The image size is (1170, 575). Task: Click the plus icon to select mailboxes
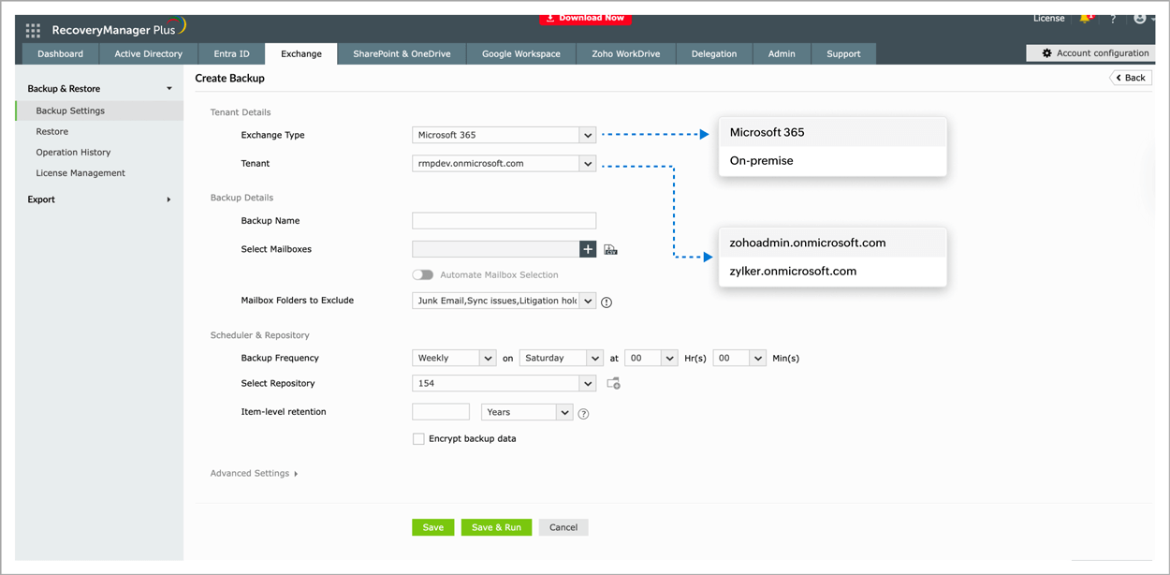pos(588,249)
